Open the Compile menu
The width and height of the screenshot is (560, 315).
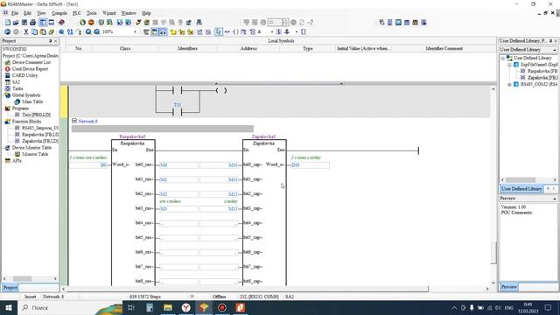tap(59, 13)
